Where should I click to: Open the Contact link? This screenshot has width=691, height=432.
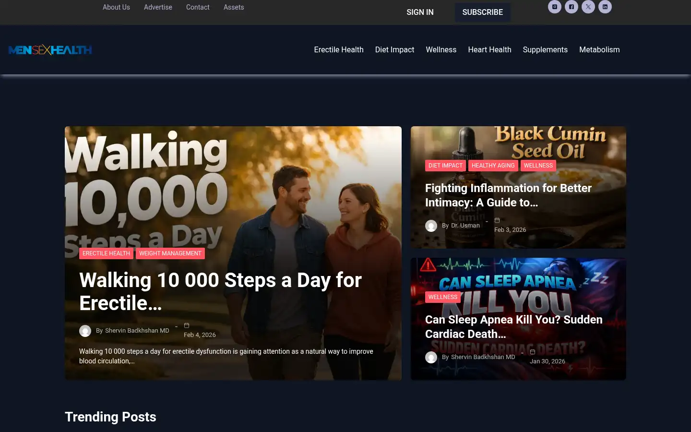(x=198, y=7)
